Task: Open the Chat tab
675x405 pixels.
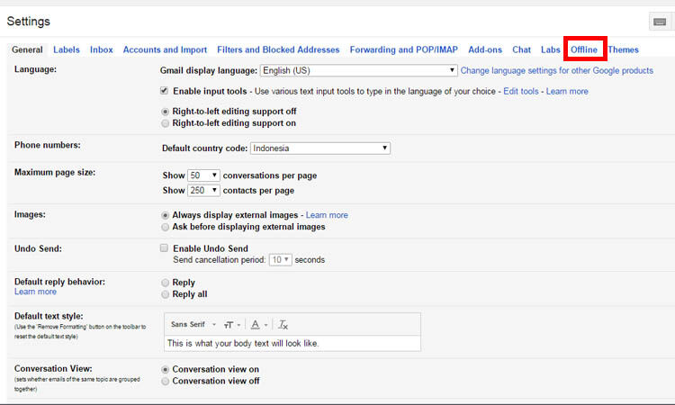Action: [521, 49]
